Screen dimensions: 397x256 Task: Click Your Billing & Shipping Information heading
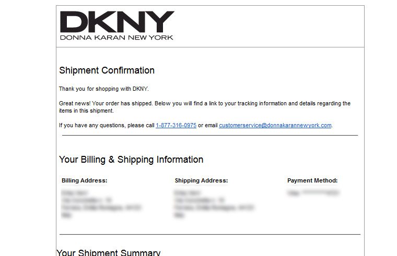(131, 160)
